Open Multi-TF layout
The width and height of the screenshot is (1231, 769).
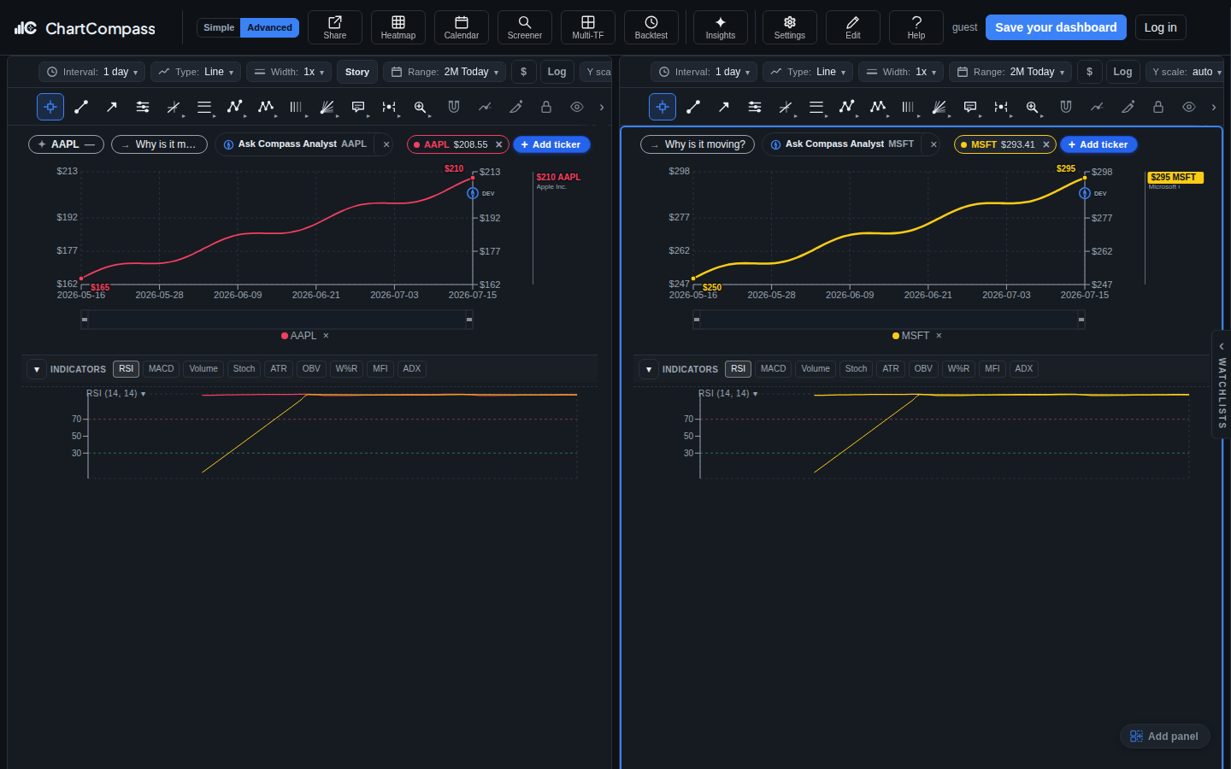(x=588, y=27)
